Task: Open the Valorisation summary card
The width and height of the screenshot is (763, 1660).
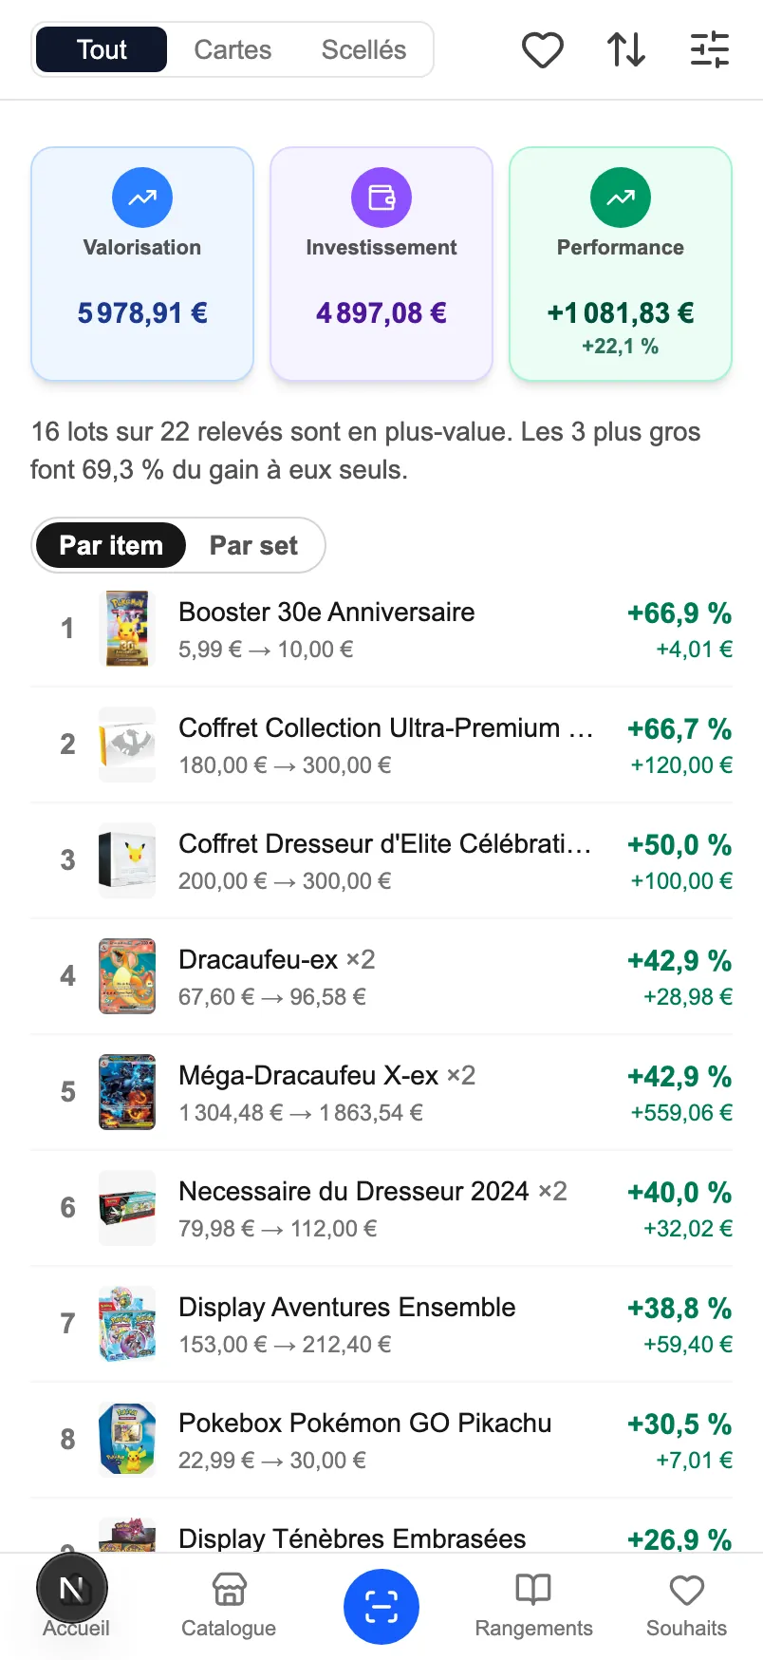Action: click(142, 264)
